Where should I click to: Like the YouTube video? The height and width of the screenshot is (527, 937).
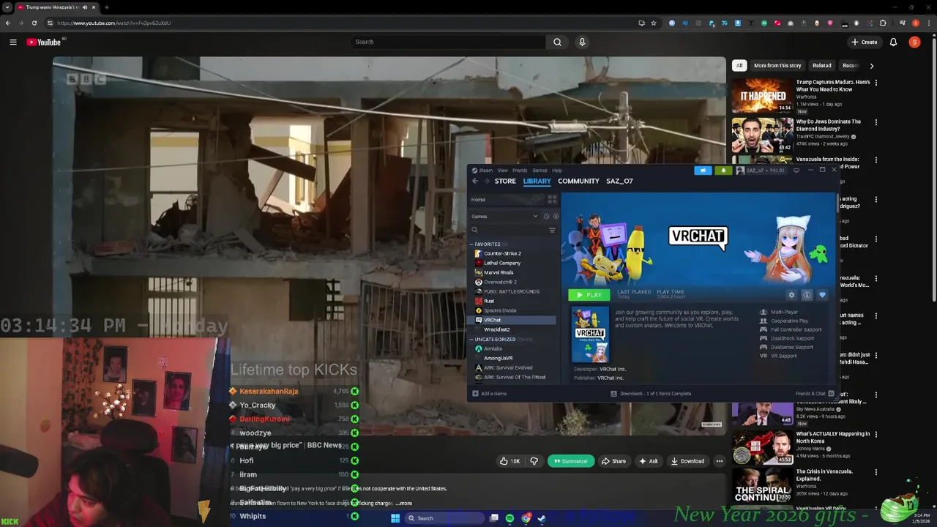coord(509,461)
